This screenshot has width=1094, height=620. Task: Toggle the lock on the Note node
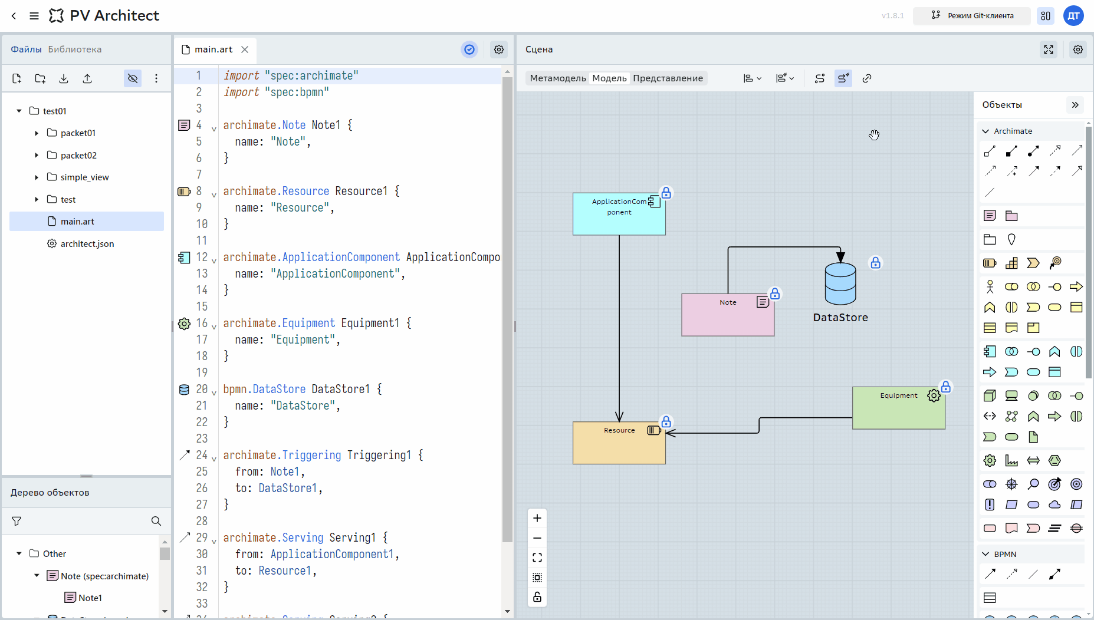click(x=775, y=293)
